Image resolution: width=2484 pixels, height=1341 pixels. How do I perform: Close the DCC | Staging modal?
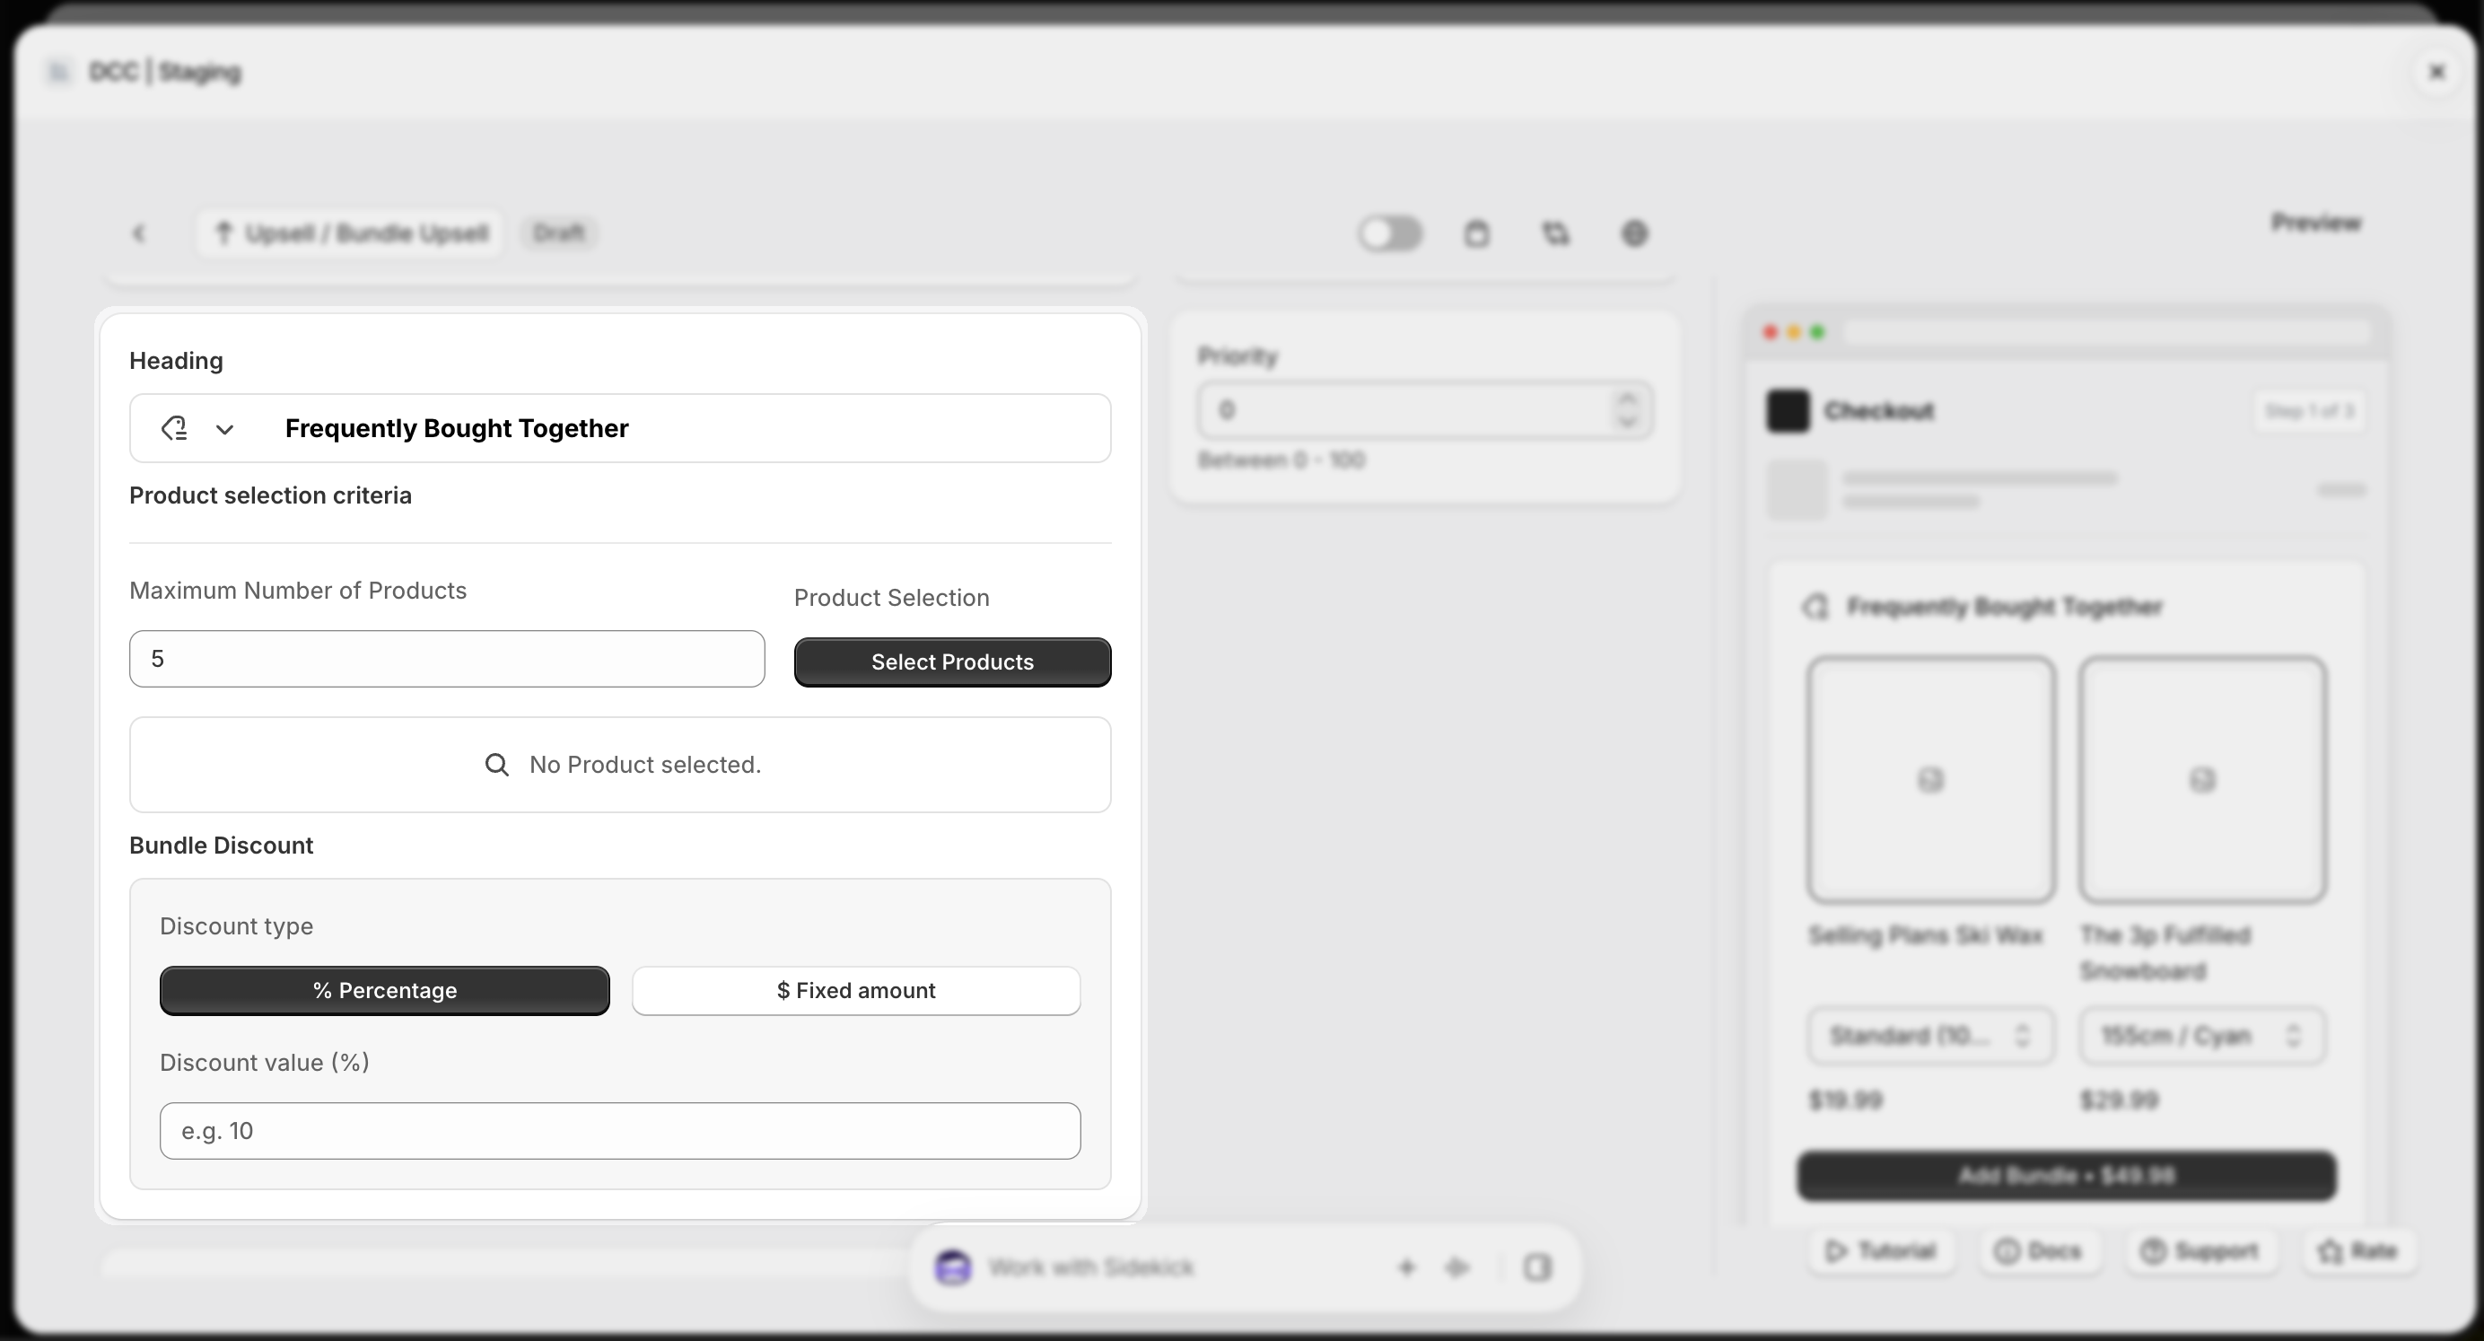click(x=2436, y=73)
